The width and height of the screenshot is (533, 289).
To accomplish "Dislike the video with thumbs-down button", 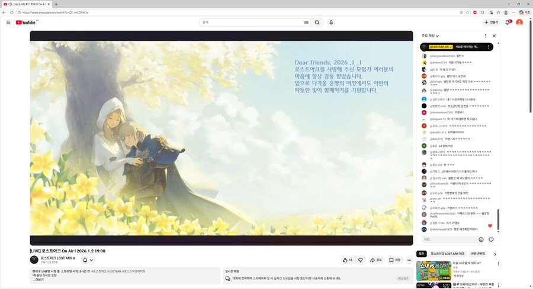I will [x=360, y=260].
